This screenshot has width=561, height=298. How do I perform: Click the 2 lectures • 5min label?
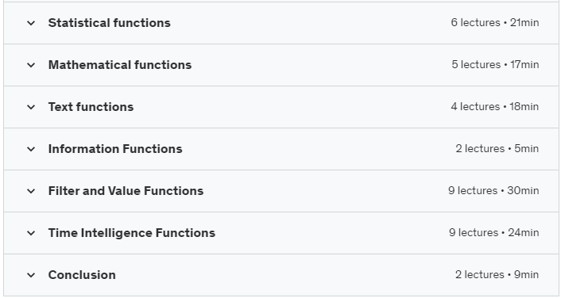click(497, 148)
